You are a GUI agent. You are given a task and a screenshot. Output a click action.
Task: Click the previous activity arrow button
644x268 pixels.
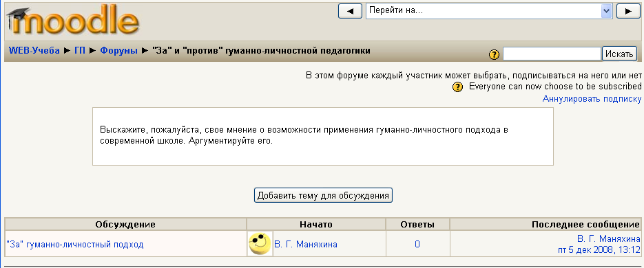350,11
